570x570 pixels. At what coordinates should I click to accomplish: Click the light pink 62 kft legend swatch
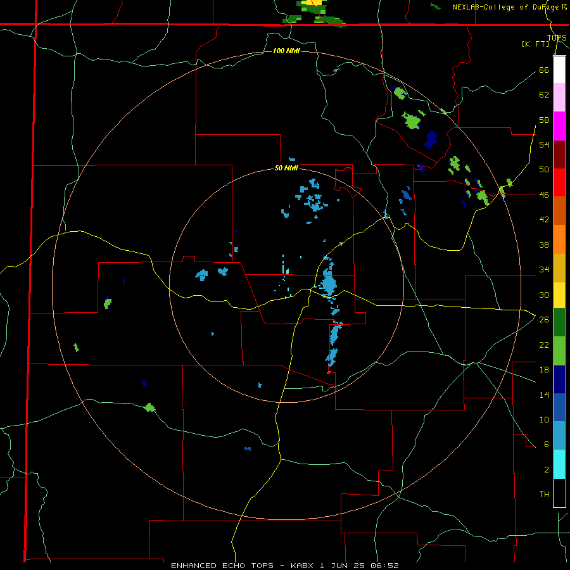pos(559,98)
